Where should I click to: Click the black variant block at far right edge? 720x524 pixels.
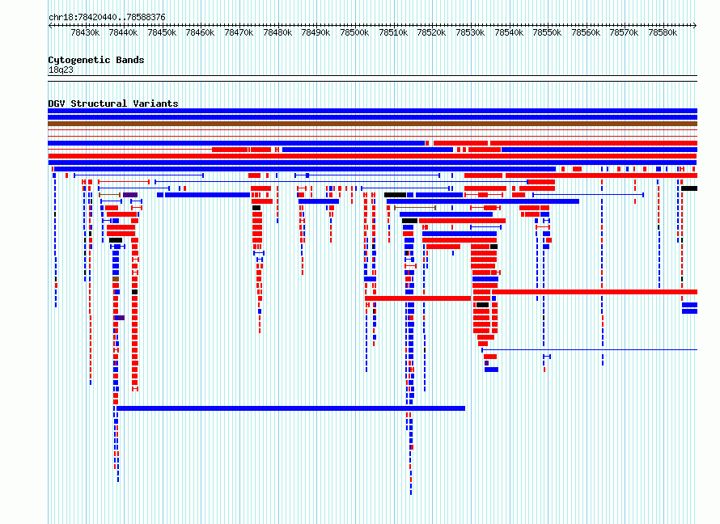click(689, 188)
